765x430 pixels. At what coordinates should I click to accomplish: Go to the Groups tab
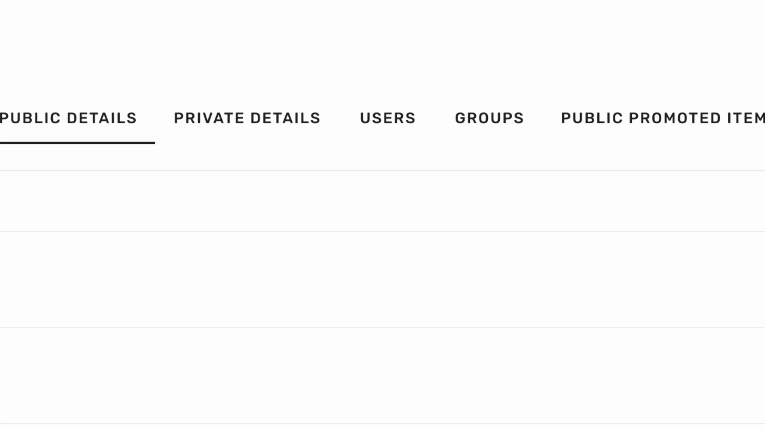coord(489,118)
